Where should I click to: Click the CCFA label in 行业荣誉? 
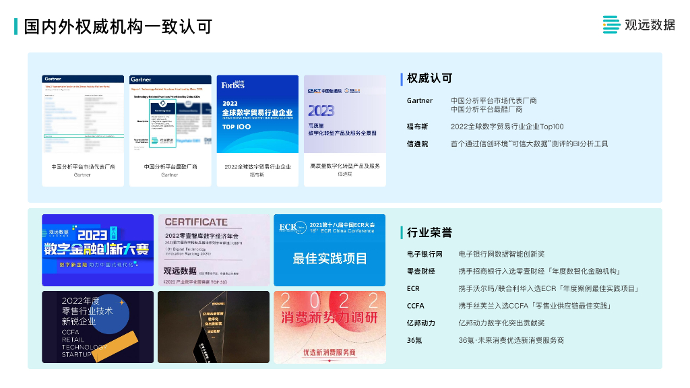pyautogui.click(x=415, y=306)
